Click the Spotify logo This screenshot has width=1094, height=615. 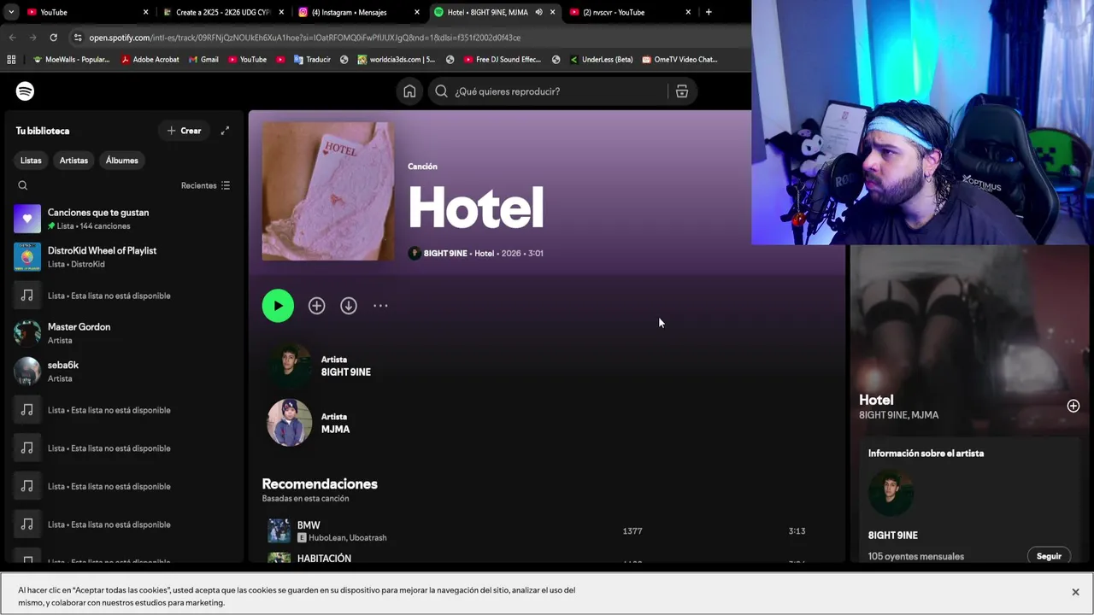click(x=25, y=91)
